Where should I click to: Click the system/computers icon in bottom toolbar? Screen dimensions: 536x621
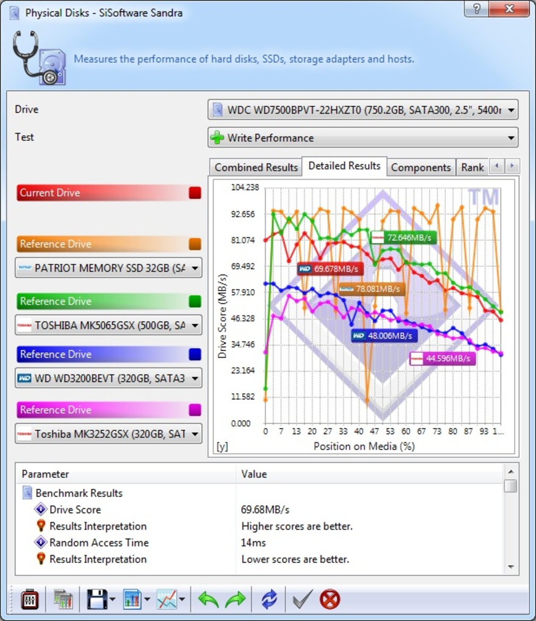click(63, 599)
